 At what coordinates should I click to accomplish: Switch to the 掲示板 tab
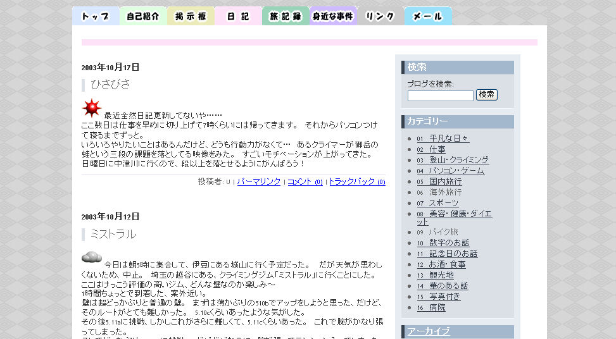pyautogui.click(x=191, y=16)
